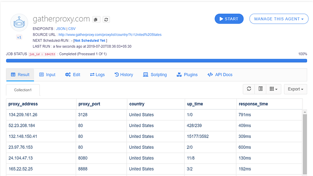This screenshot has height=176, width=313.
Task: Click the gatherproxy.com agent title
Action: tap(61, 19)
